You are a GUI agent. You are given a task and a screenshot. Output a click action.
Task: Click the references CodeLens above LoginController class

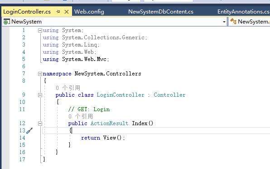tap(68, 88)
